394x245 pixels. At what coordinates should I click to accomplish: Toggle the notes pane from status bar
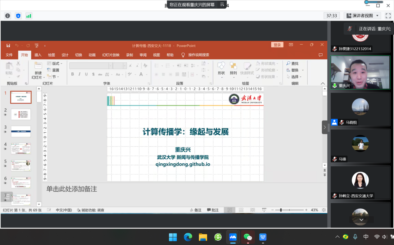point(196,210)
